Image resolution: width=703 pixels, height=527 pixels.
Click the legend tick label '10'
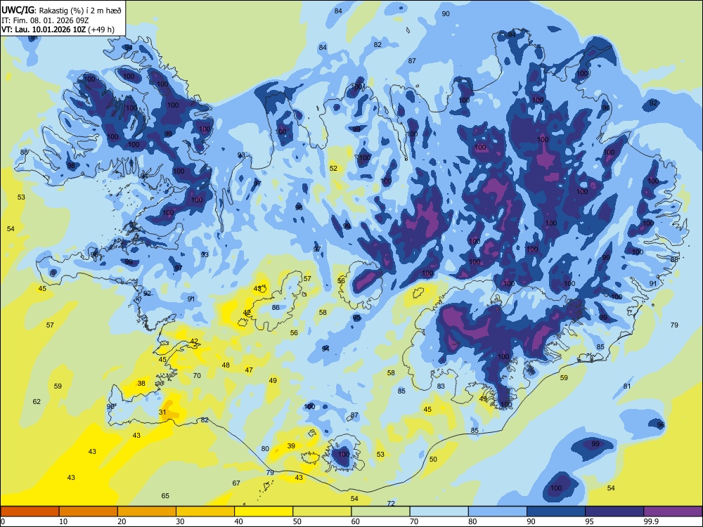click(63, 521)
